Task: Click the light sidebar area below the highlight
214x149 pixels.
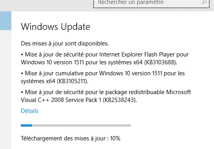Action: point(6,89)
